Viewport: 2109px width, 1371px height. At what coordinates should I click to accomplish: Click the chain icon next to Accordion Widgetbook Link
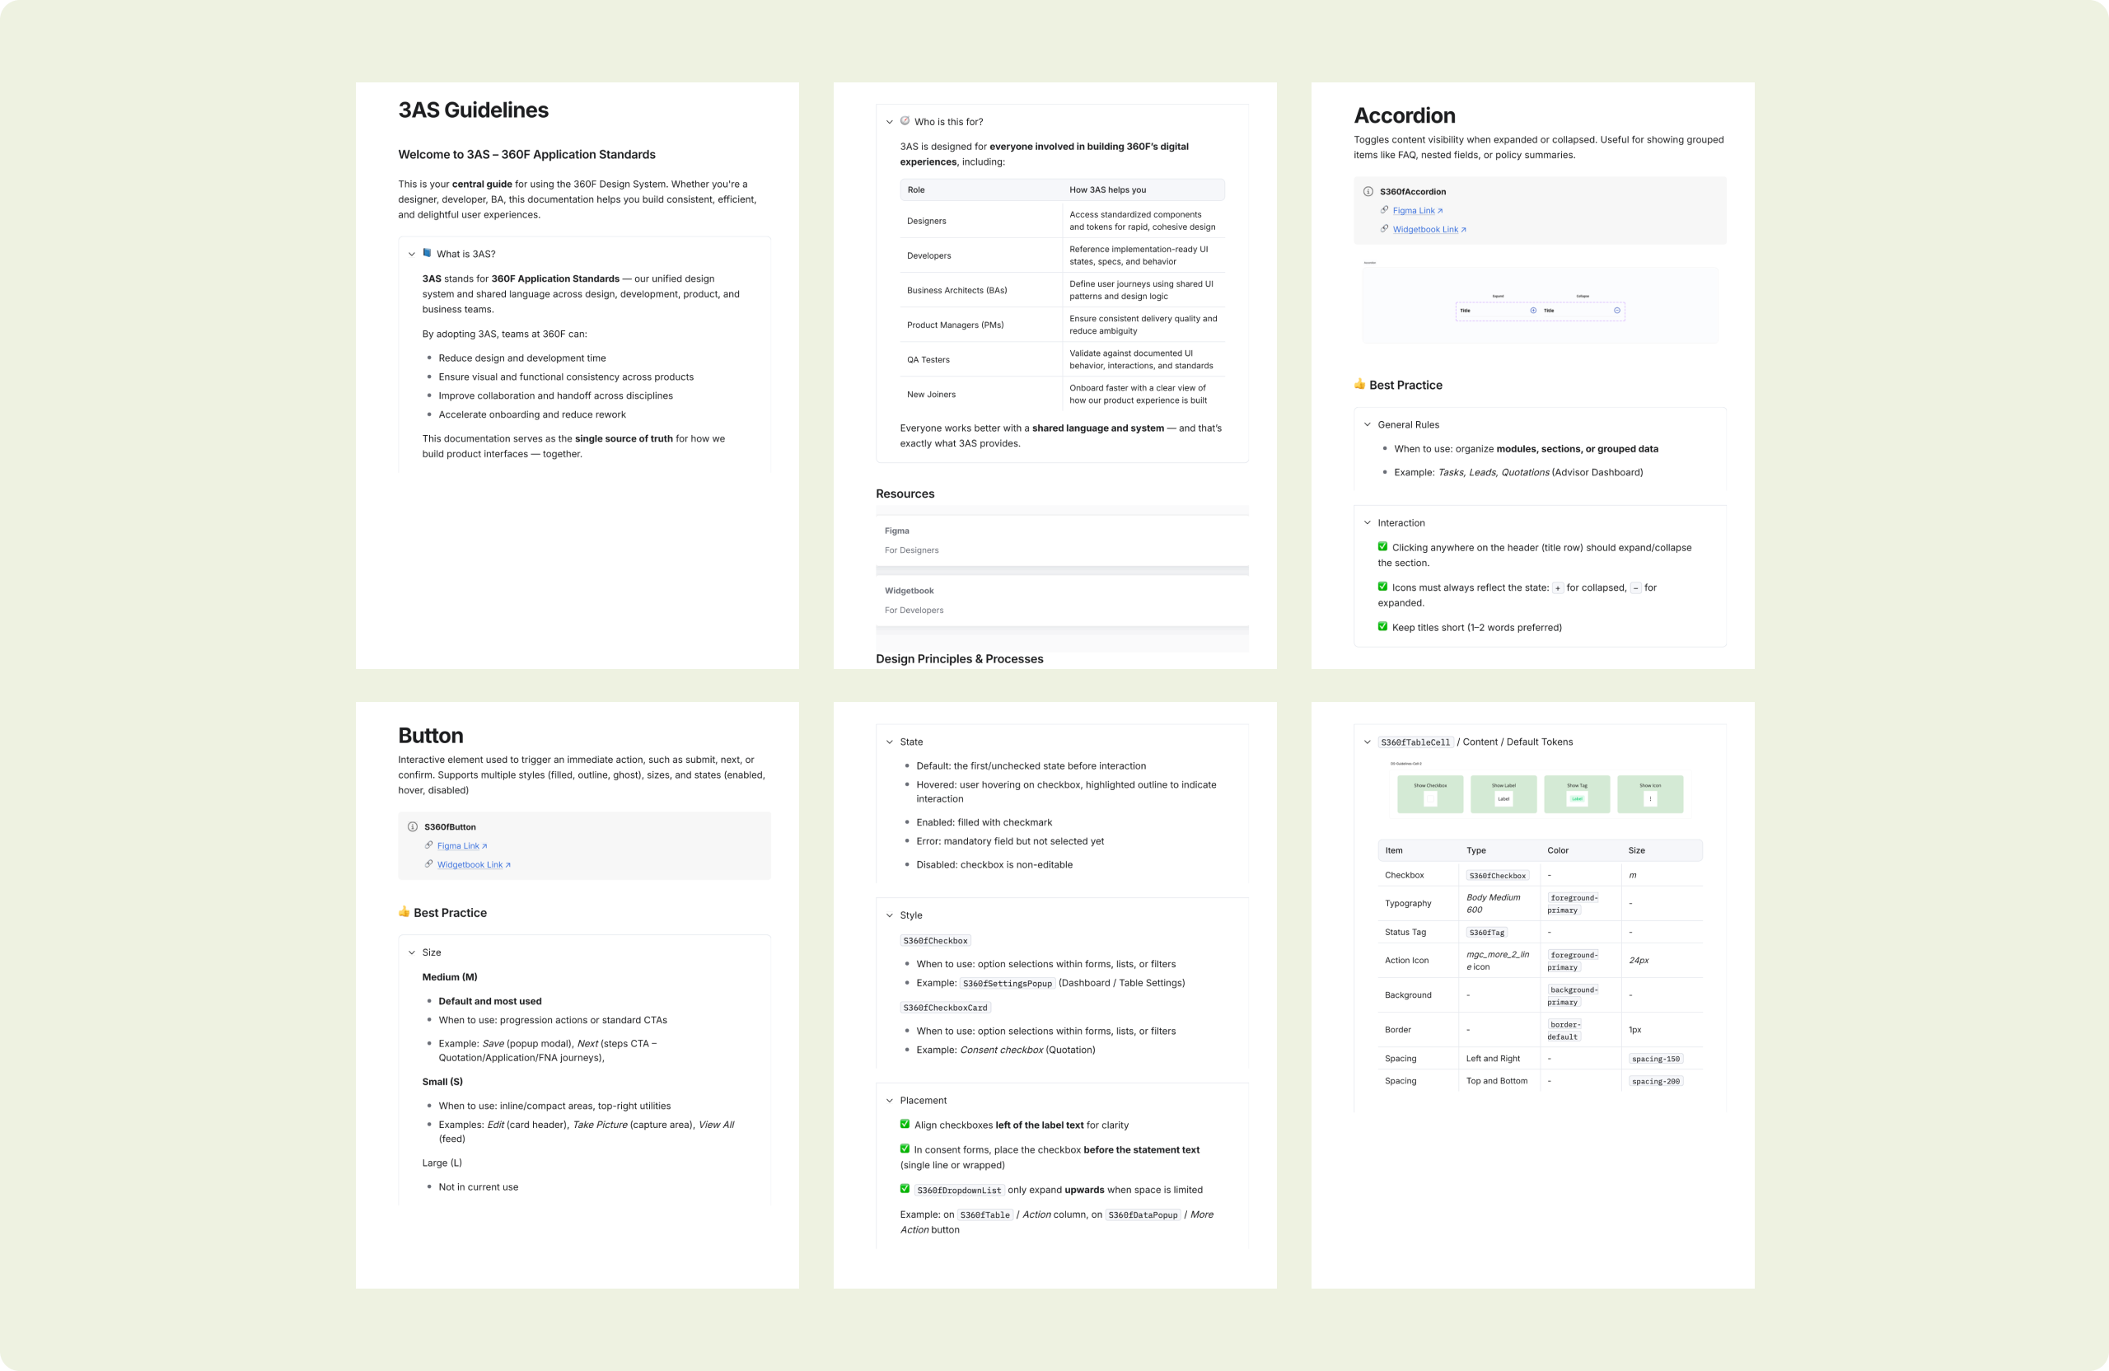1384,229
